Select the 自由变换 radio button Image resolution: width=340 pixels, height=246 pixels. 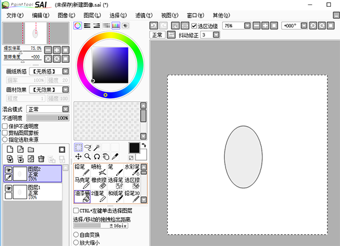coord(76,234)
